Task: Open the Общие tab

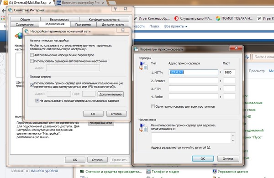Action: click(25, 19)
